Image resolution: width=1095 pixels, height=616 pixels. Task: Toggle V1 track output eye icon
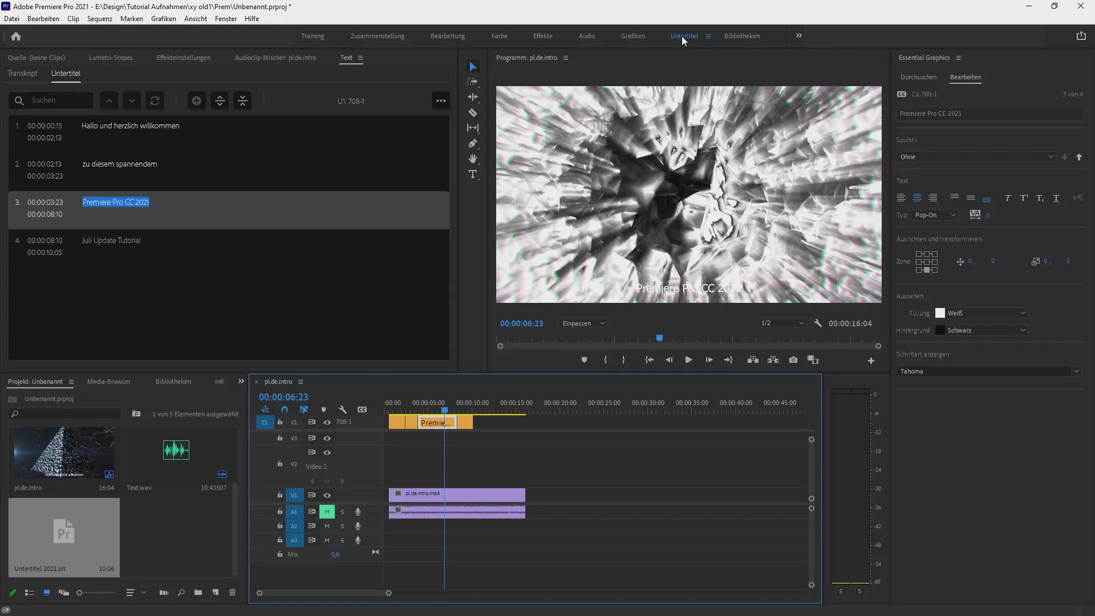coord(327,496)
